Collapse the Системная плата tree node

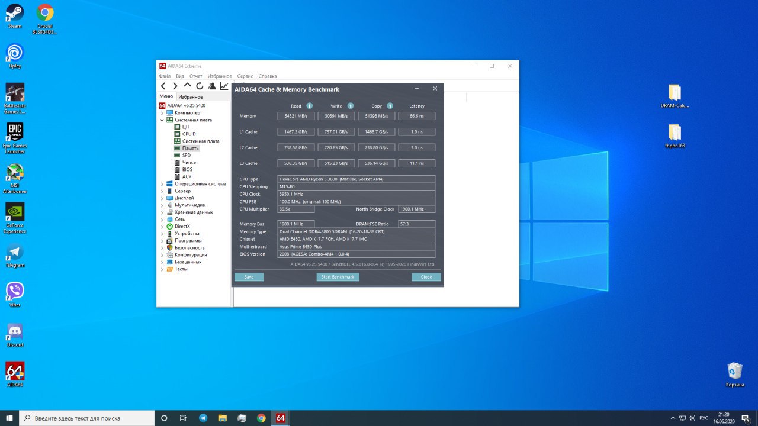[162, 120]
